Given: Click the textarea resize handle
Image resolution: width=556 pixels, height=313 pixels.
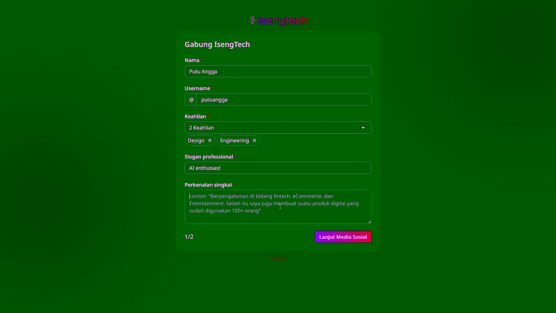Looking at the screenshot, I should [369, 222].
